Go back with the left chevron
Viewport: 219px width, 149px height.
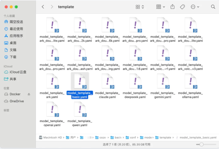43,7
